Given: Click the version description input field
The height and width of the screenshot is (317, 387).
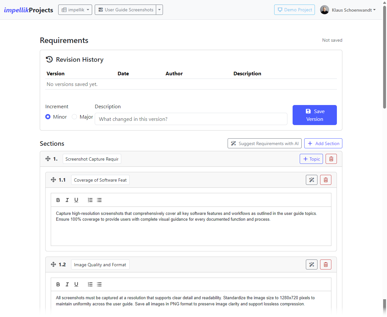Looking at the screenshot, I should click(x=191, y=119).
